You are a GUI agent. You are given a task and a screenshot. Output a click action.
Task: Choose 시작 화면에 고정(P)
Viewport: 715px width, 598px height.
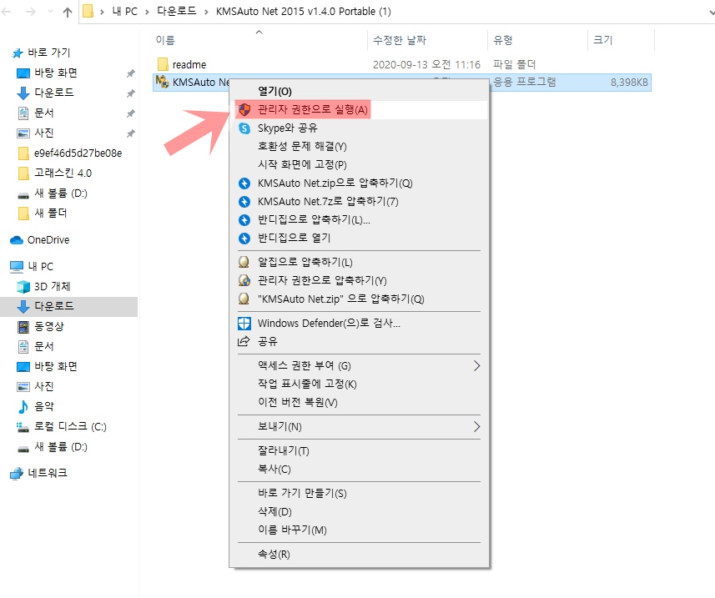[x=359, y=164]
